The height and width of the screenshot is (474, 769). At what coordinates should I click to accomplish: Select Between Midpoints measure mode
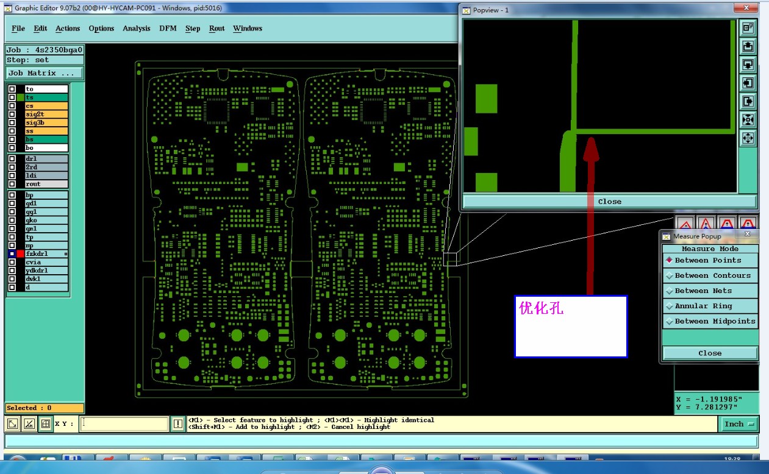click(710, 321)
